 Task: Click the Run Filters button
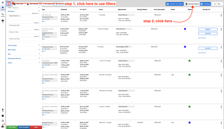coord(12,127)
